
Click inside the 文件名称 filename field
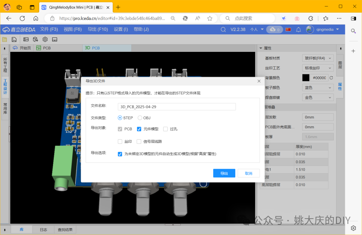click(x=176, y=106)
